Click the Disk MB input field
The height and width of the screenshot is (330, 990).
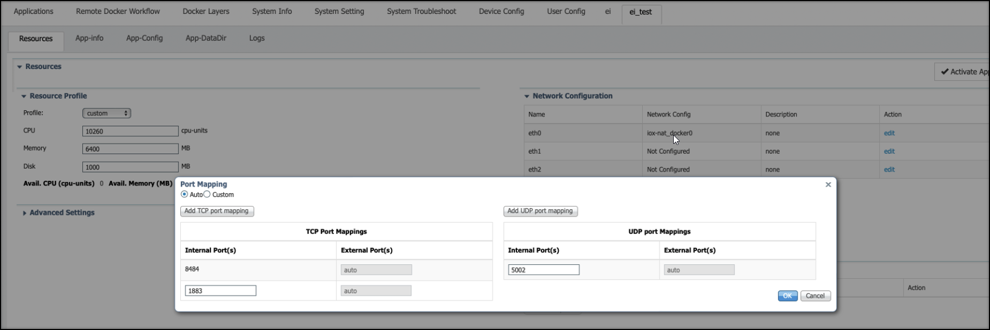point(130,167)
